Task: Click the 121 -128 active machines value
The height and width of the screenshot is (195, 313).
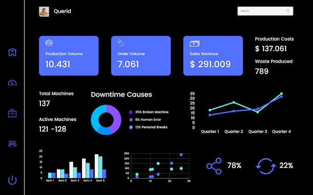Action: [x=52, y=129]
